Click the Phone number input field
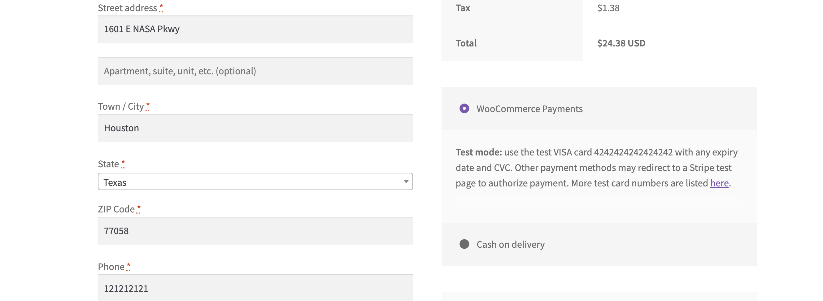Viewport: 823px width, 301px height. click(255, 288)
